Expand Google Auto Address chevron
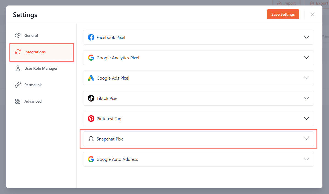 [306, 159]
